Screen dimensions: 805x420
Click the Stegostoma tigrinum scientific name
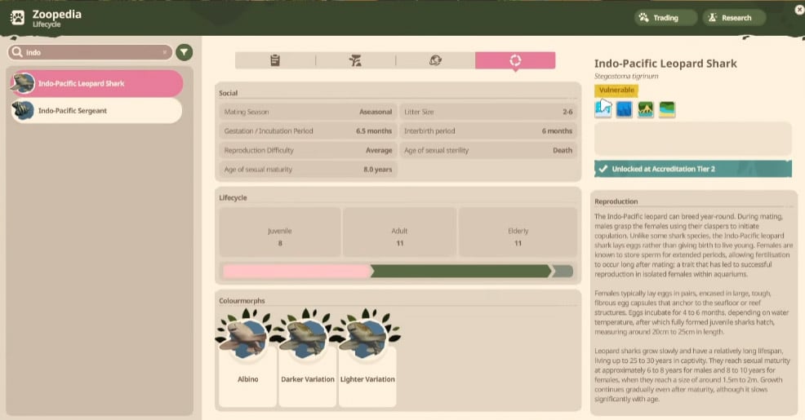(x=626, y=77)
